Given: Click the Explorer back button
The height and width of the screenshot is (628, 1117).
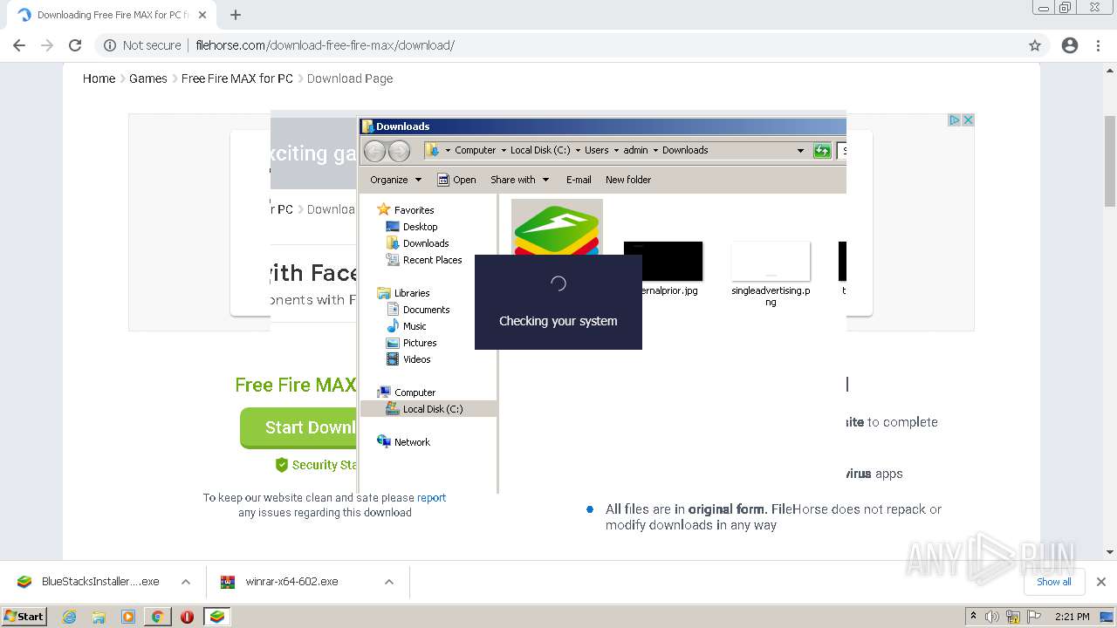Looking at the screenshot, I should click(374, 151).
